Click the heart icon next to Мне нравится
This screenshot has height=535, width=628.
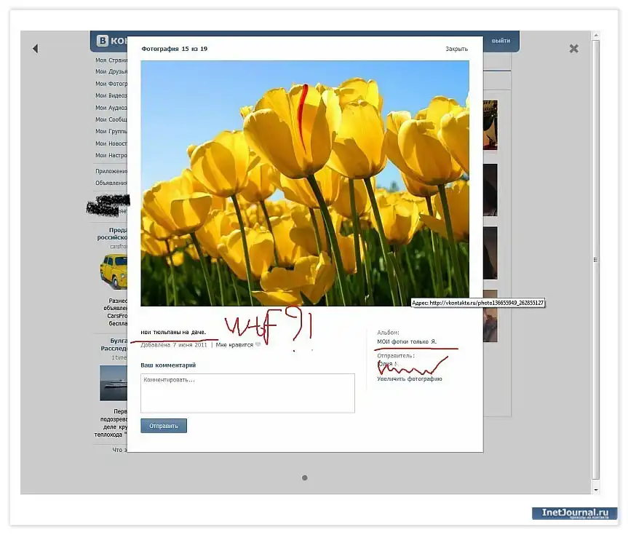[258, 345]
